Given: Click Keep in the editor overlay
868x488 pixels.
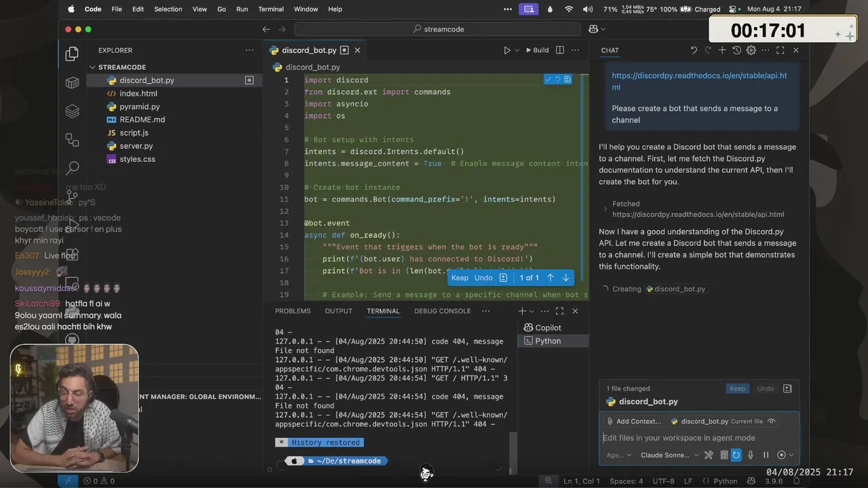Looking at the screenshot, I should (x=460, y=278).
